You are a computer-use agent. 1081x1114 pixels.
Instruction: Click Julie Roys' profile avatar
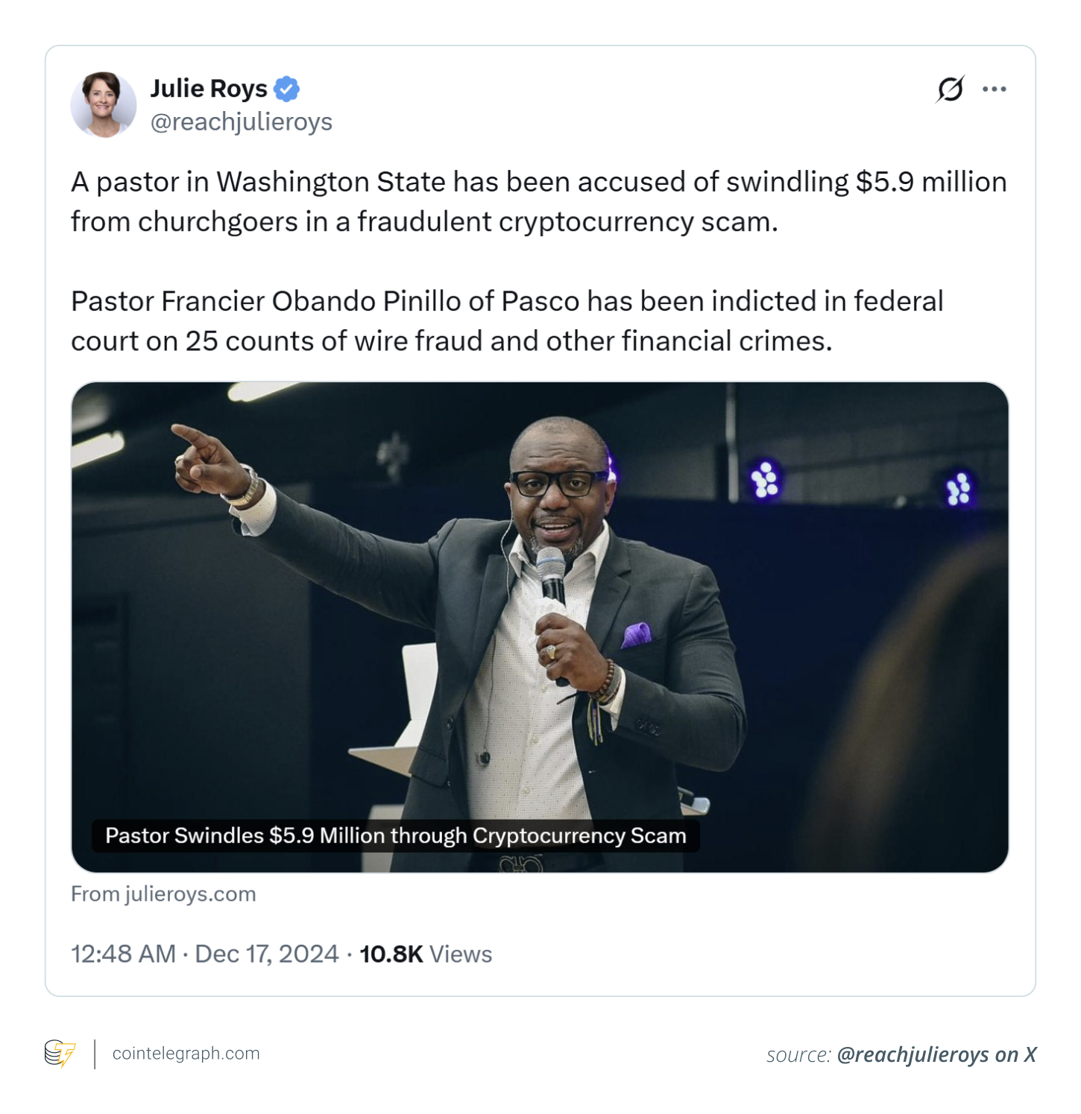pos(103,105)
